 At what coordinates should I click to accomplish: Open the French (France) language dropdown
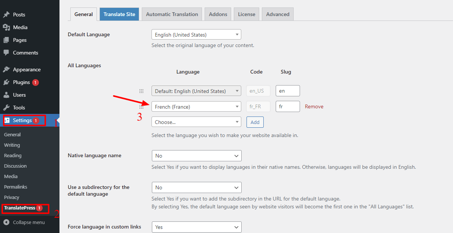point(196,107)
